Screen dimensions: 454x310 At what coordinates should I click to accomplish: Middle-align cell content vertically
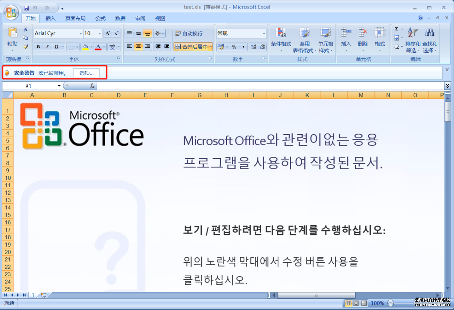(x=138, y=33)
